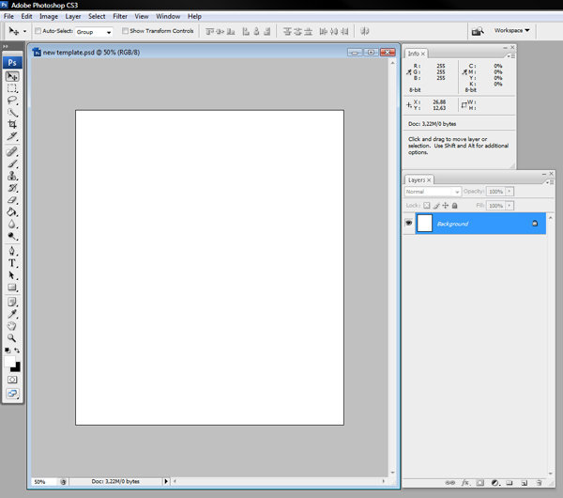The height and width of the screenshot is (498, 563).
Task: Select the Lasso tool
Action: (12, 101)
